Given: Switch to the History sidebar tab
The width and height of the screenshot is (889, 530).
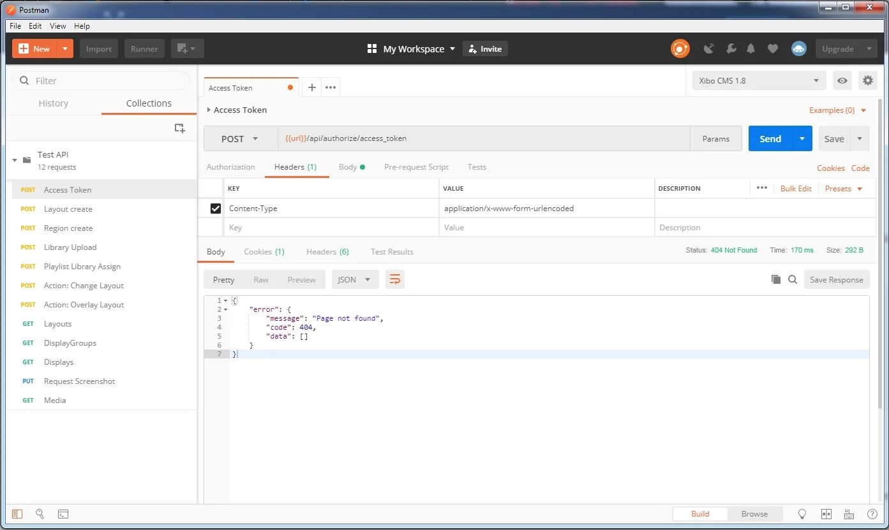Looking at the screenshot, I should (x=54, y=103).
